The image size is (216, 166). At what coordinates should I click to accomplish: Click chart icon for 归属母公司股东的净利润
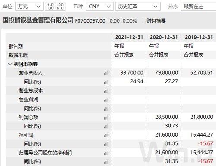click(106, 153)
